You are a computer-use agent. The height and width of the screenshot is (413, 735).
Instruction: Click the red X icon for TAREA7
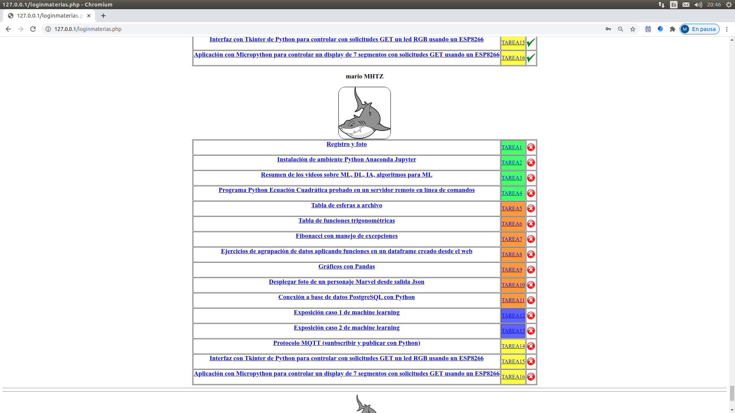pos(531,239)
